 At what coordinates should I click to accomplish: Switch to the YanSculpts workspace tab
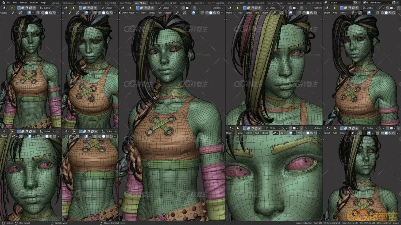coord(68,3)
